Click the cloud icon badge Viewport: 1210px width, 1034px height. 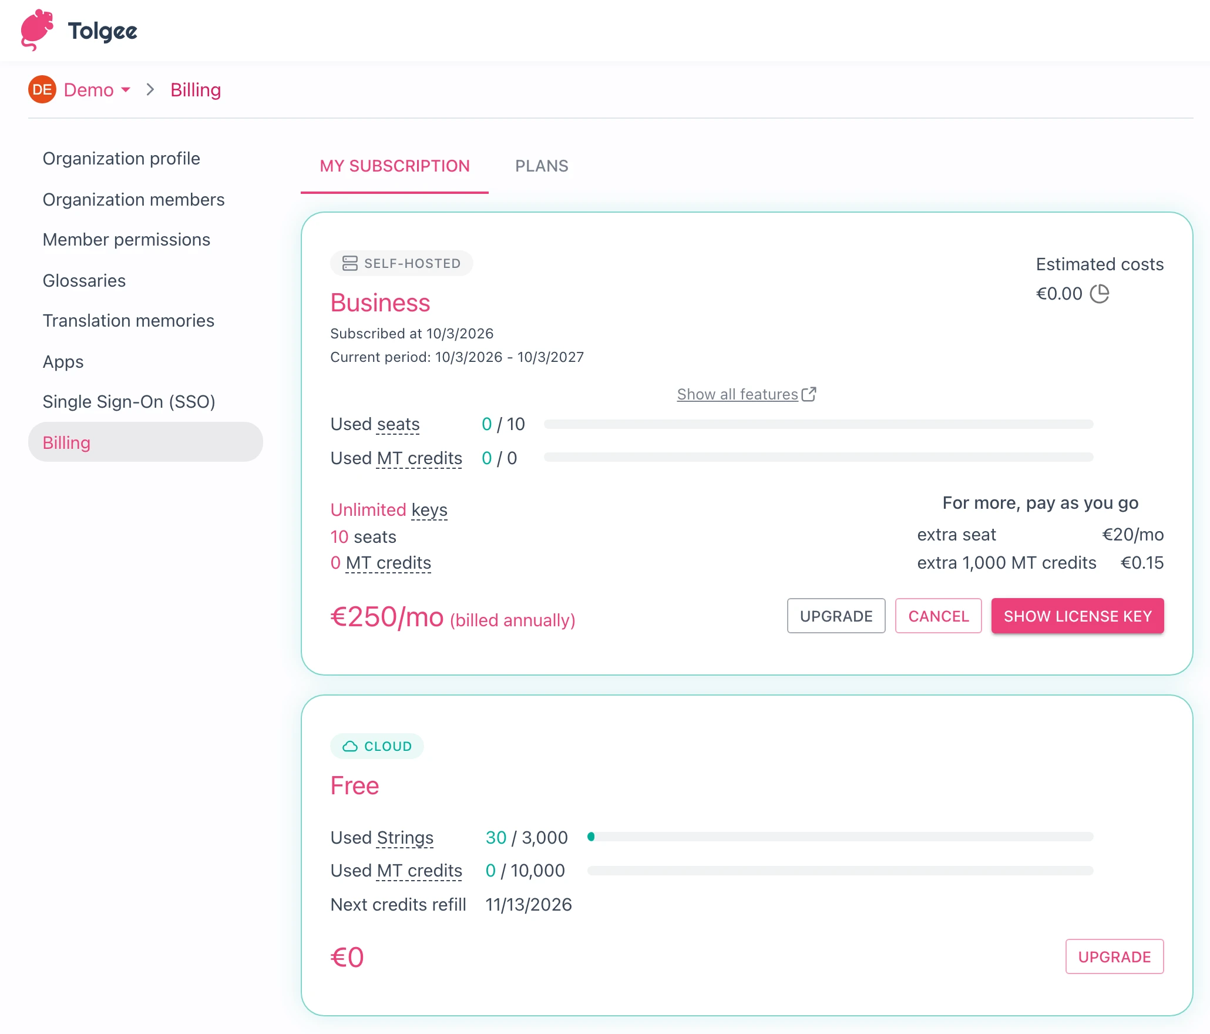point(350,746)
